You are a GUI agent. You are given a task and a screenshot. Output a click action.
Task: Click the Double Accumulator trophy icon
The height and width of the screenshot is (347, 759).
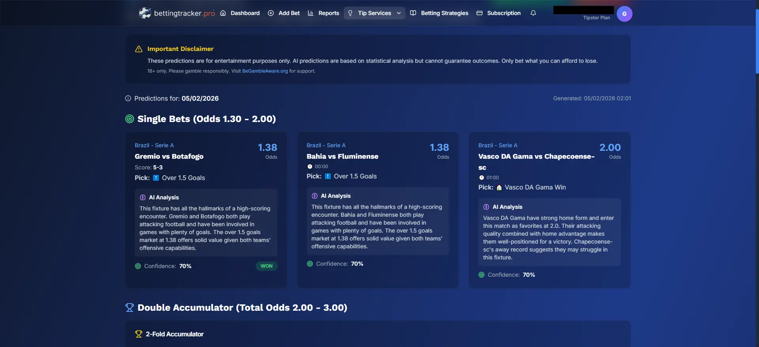[x=130, y=308]
